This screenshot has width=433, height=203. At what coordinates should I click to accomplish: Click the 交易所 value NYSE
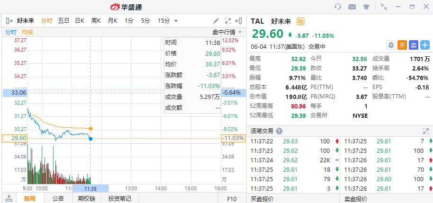[360, 116]
